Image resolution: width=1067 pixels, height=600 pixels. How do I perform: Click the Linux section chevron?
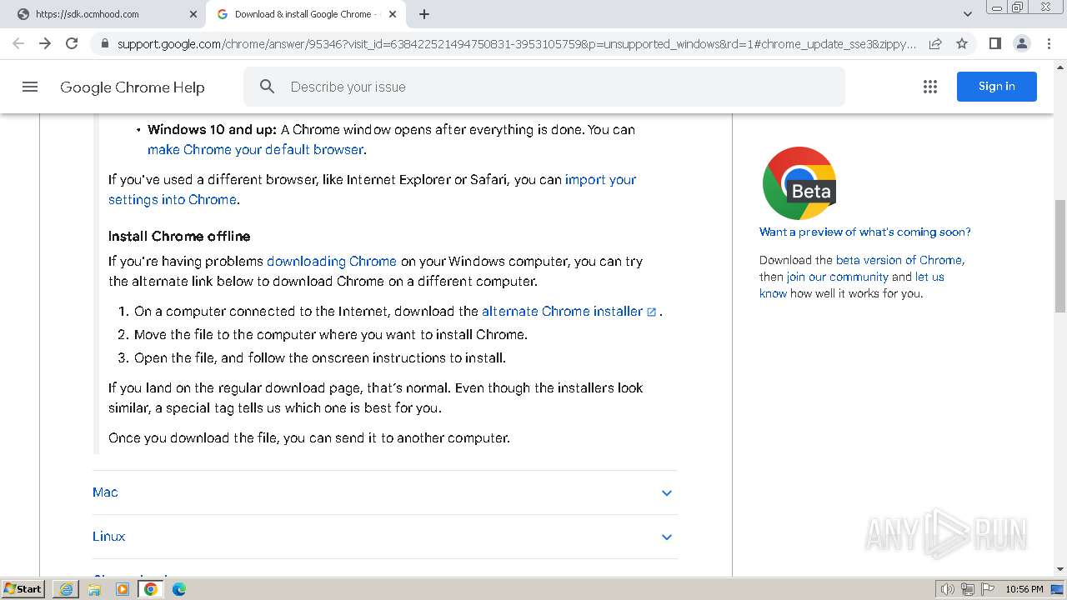667,537
